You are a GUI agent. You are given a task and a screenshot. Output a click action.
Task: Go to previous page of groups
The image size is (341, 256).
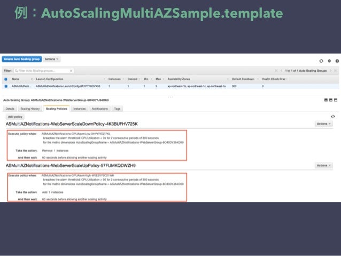coord(282,71)
